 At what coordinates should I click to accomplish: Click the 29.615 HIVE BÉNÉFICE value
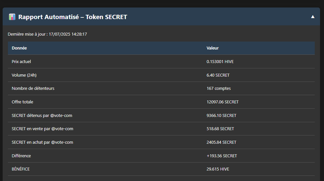(x=218, y=169)
